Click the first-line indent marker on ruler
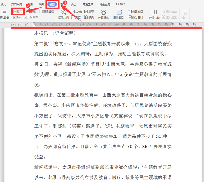The image size is (204, 182). (x=34, y=23)
